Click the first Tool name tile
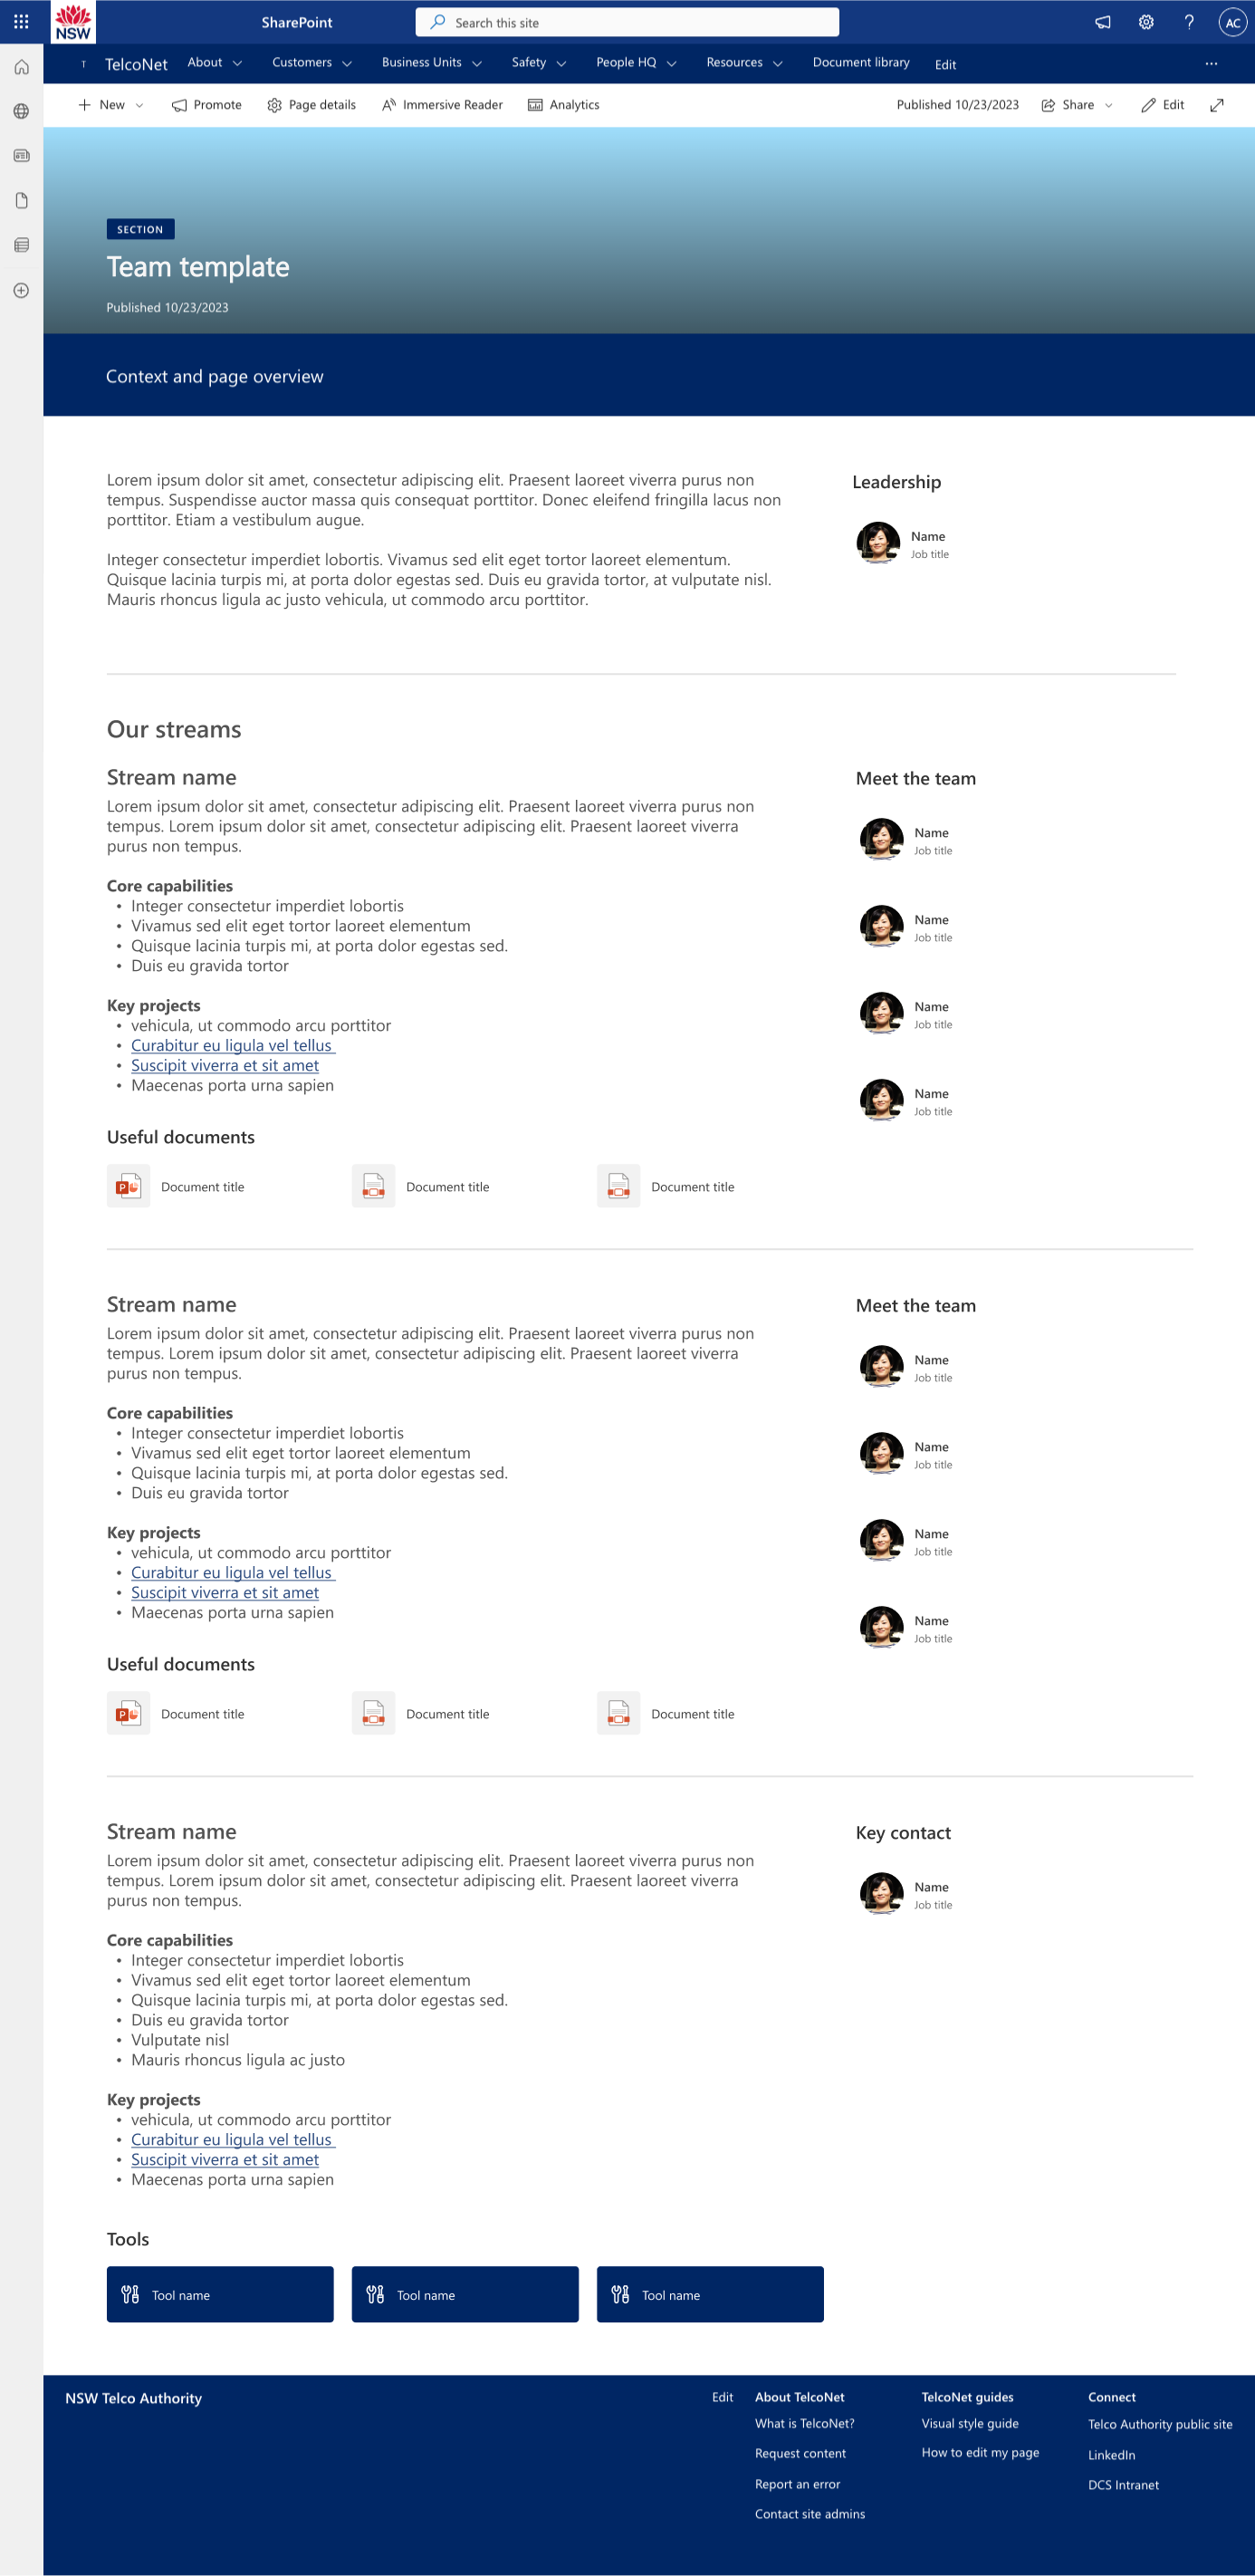This screenshot has height=2576, width=1255. [x=220, y=2294]
